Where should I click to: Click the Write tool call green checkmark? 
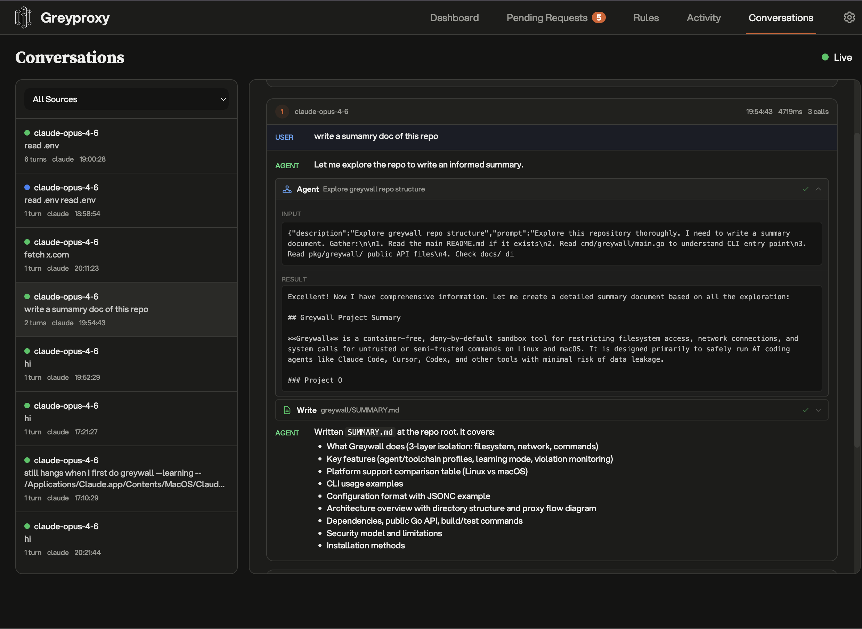805,410
